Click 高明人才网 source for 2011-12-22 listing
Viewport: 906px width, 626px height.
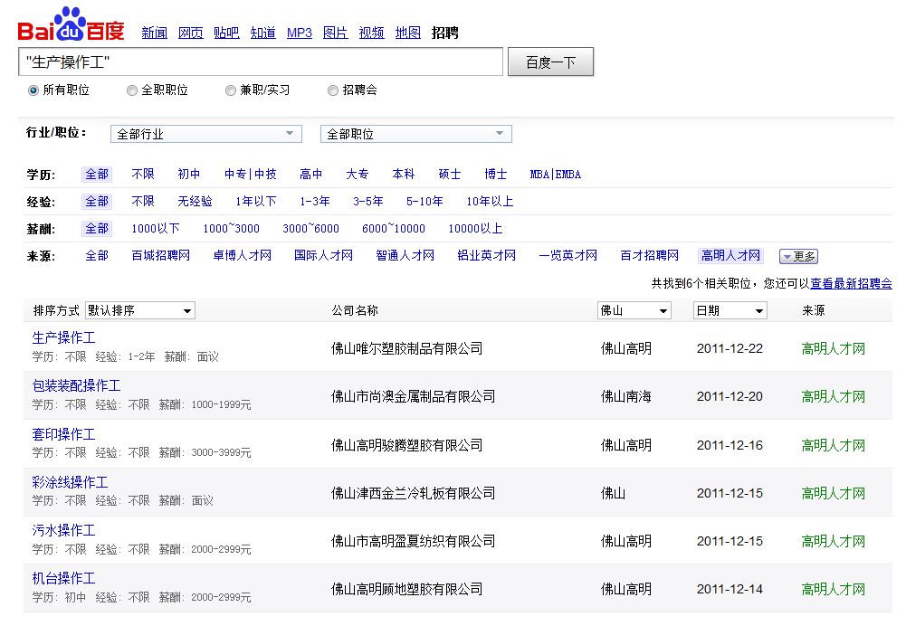point(834,349)
